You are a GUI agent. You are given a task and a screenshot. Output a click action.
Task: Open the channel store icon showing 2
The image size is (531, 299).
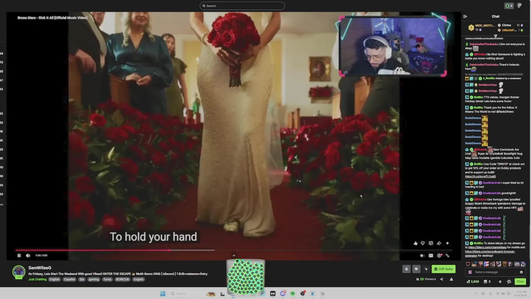488,282
